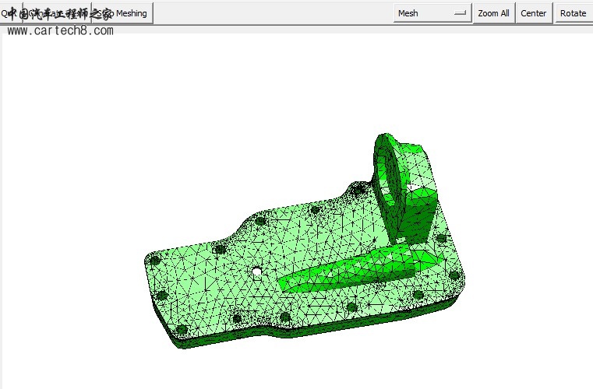Pick the triangular rib on the plate
Screen dimensions: 593x389
pos(351,270)
